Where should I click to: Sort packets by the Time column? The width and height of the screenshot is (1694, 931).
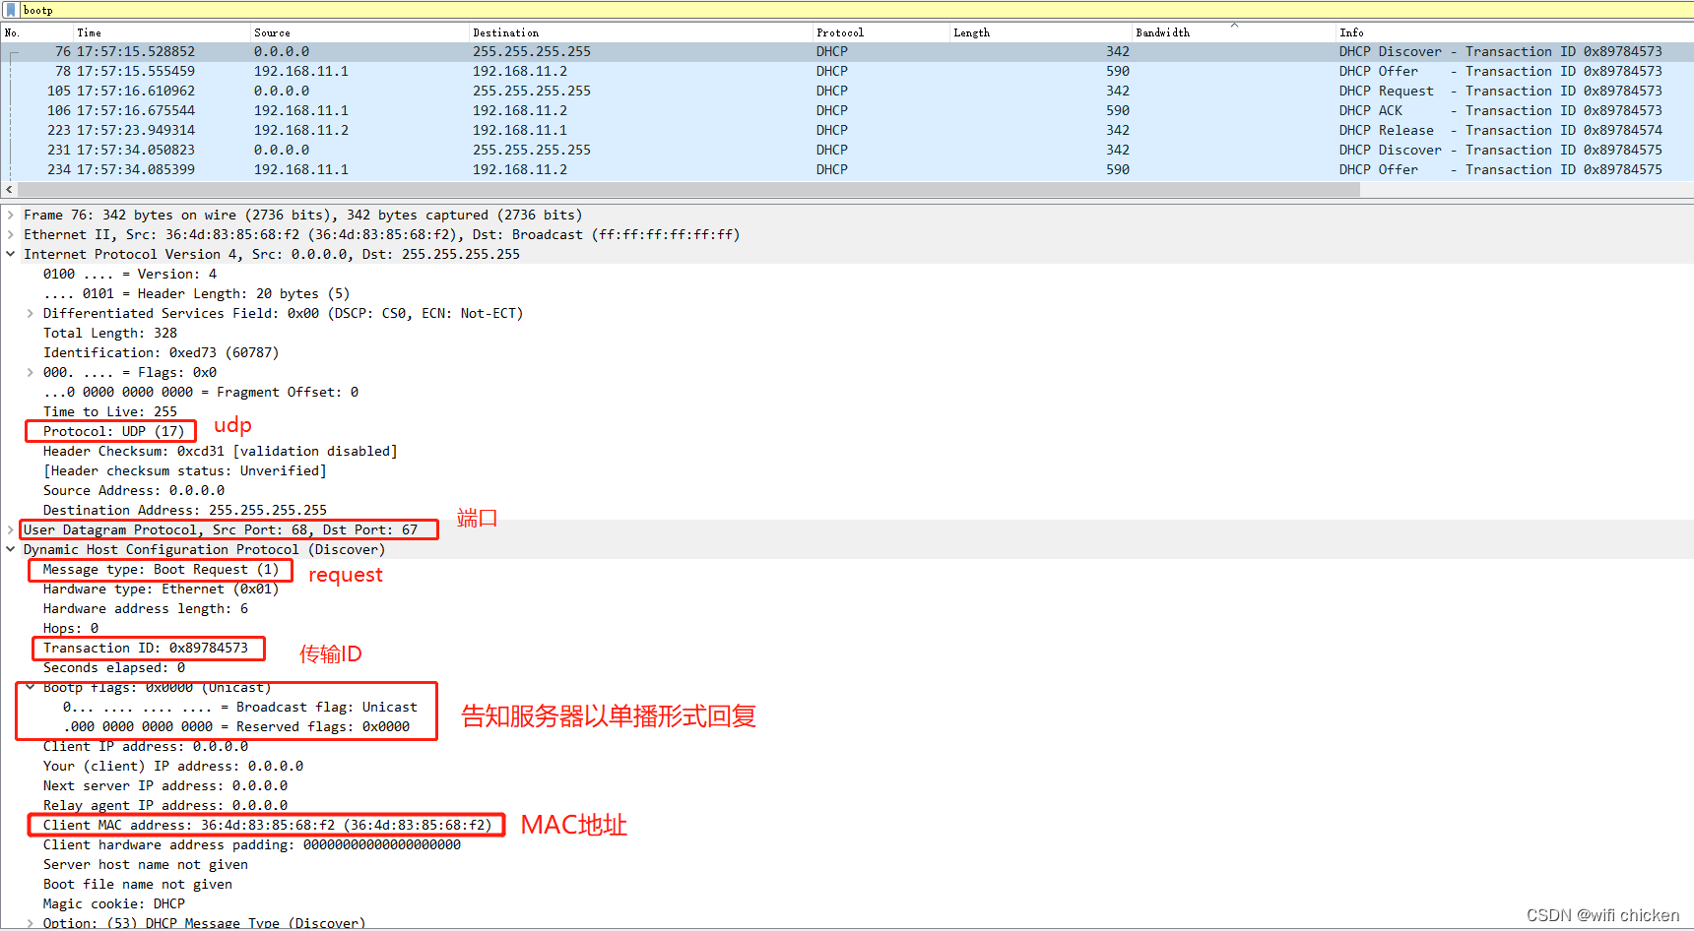click(x=163, y=32)
